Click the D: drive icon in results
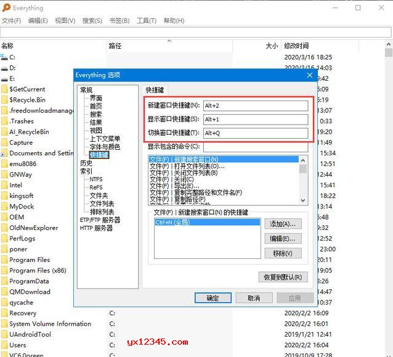 [x=4, y=68]
